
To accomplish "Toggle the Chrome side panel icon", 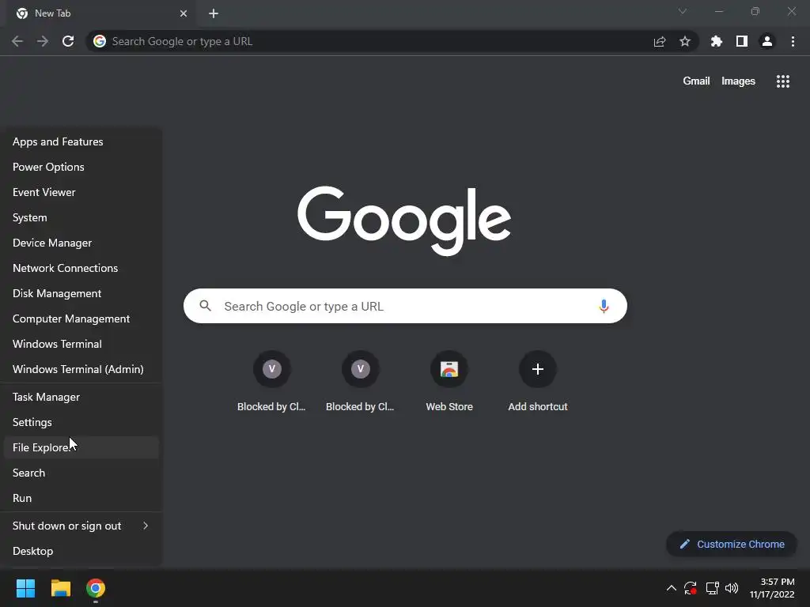I will click(x=742, y=41).
